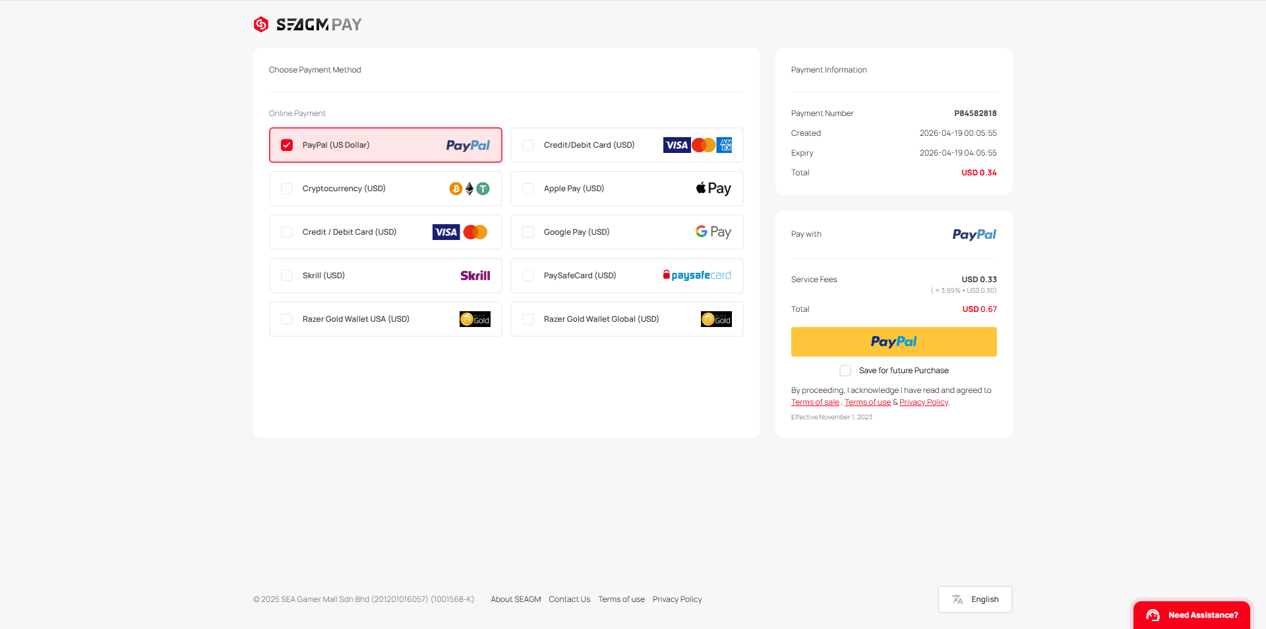Click the PayPal logo in PayPal option
Screen dimensions: 1266x629
point(467,145)
